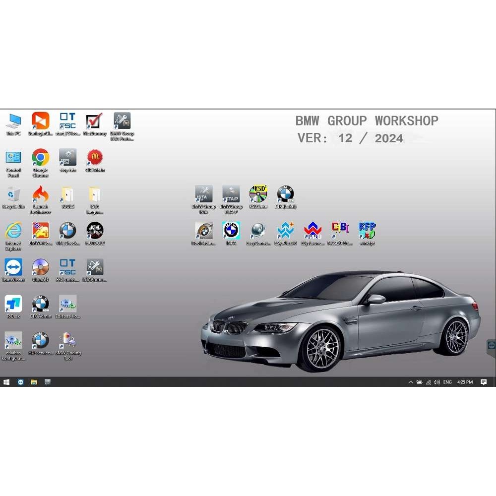Launch ESysPlus3.8 shortcut
Screen dimensions: 496x496
pyautogui.click(x=285, y=234)
